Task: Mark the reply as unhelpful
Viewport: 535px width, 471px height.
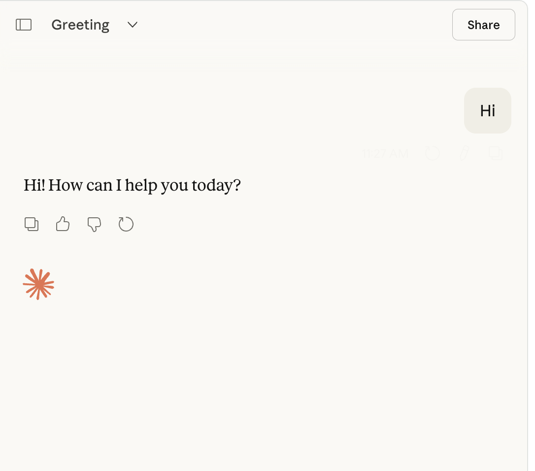Action: coord(94,224)
